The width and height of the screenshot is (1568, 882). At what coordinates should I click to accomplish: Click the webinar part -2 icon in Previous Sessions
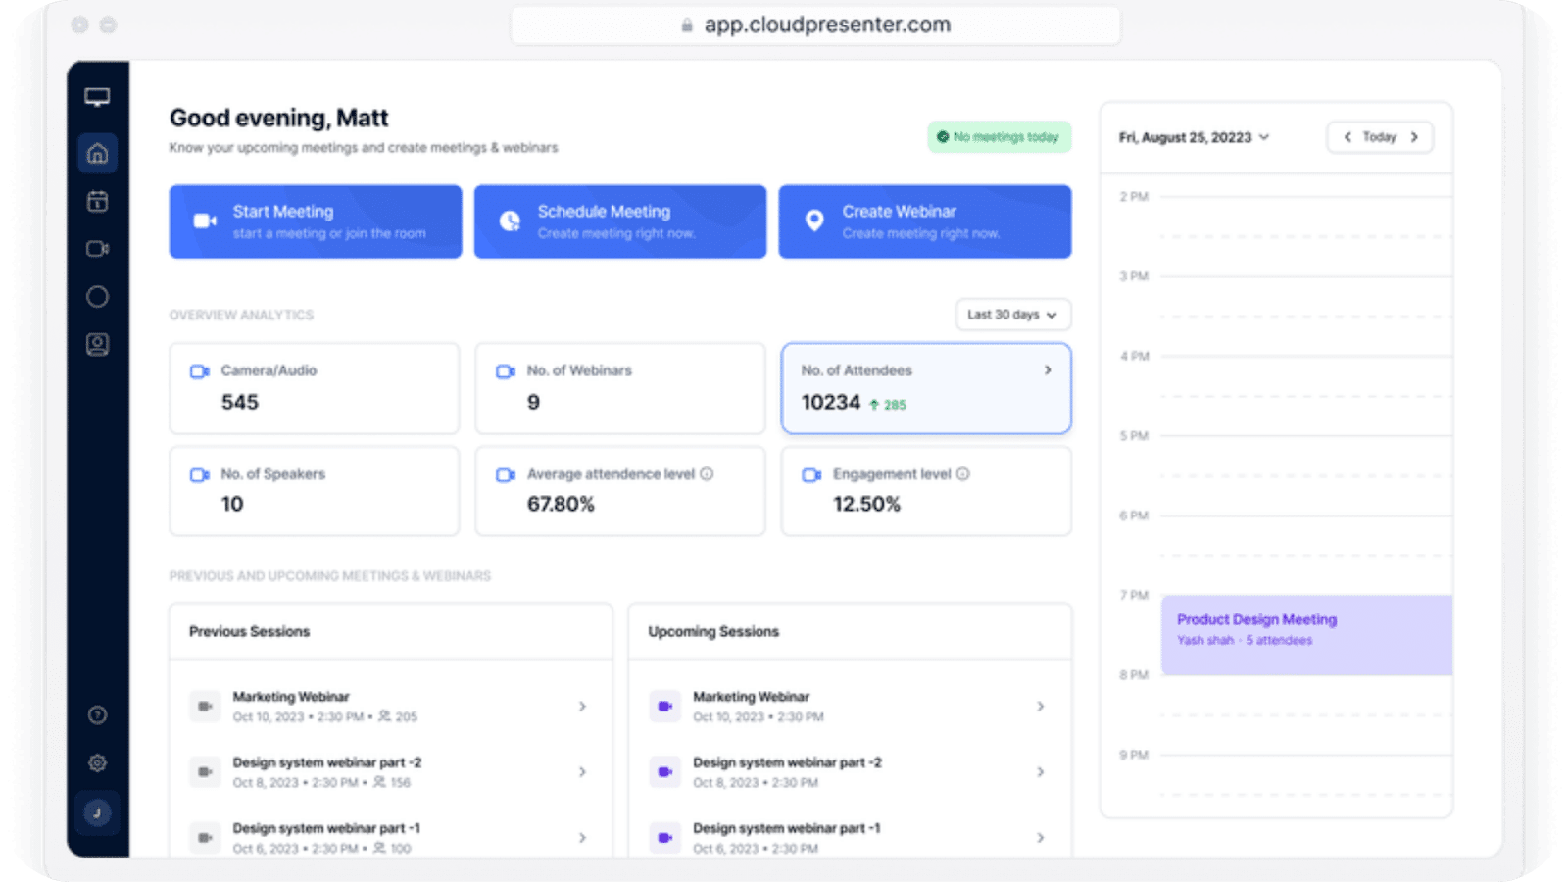[x=205, y=771]
